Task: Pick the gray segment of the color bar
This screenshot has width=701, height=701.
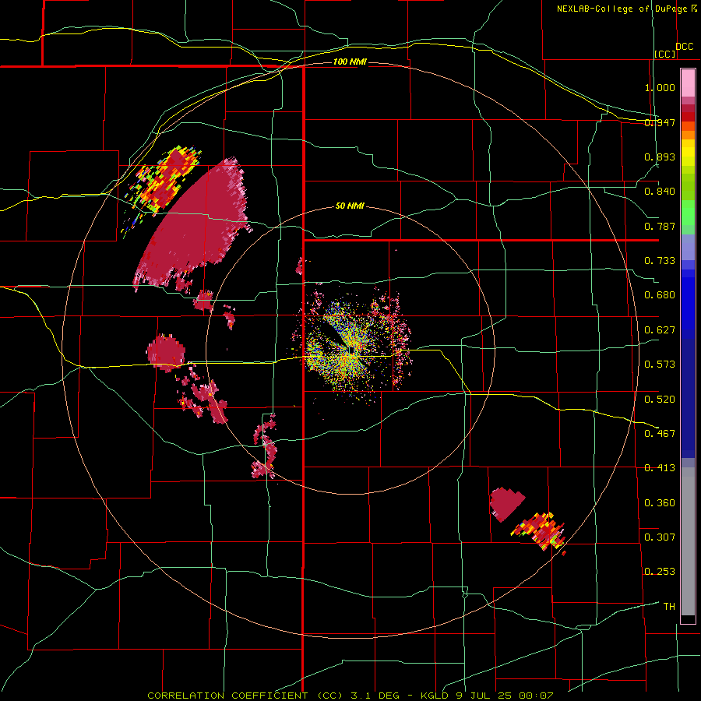Action: tap(688, 541)
